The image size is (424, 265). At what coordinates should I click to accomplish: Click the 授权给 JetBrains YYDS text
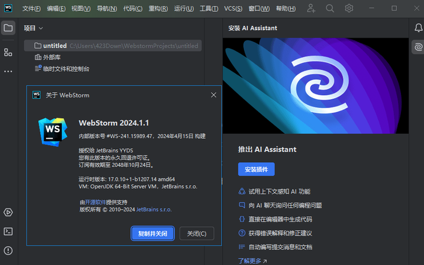(106, 150)
